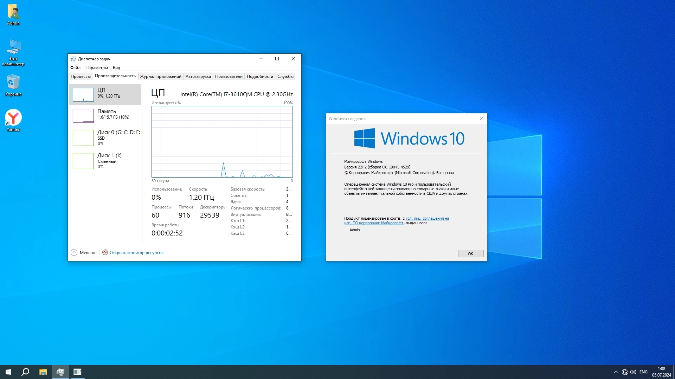This screenshot has height=379, width=675.
Task: Open the 'Файл' menu
Action: pyautogui.click(x=75, y=68)
